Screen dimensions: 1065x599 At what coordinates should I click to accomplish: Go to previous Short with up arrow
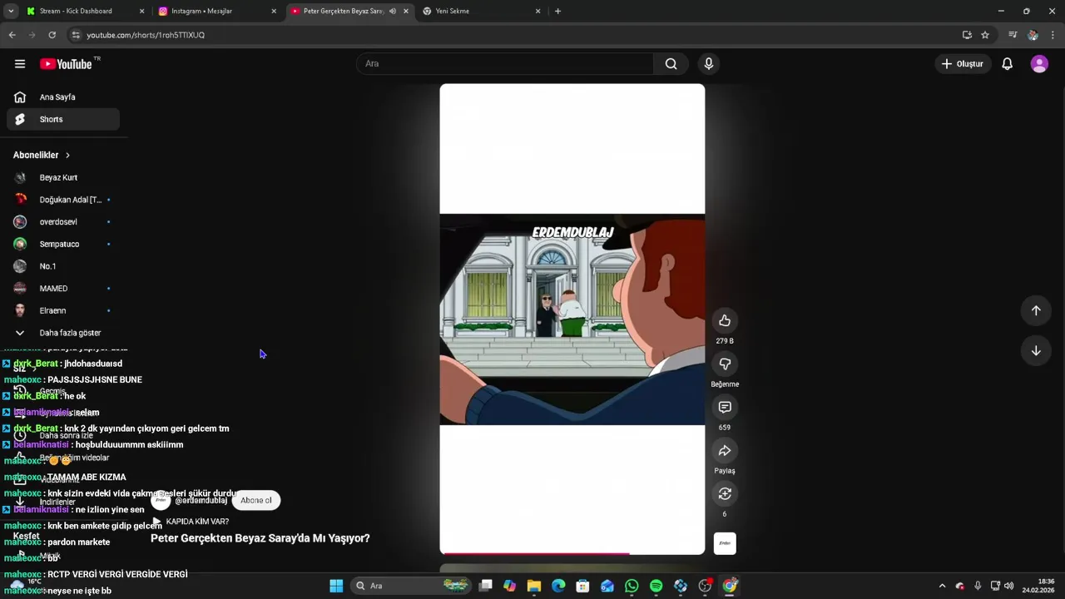point(1036,310)
